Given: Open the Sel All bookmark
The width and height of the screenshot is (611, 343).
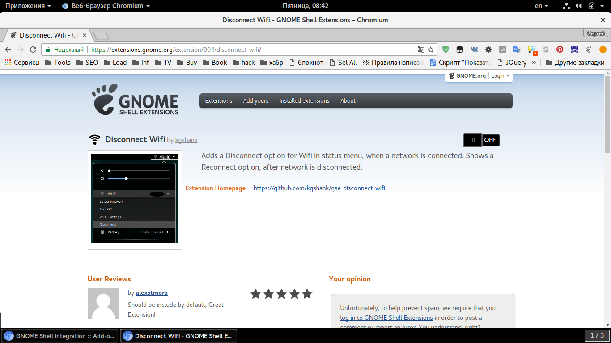Looking at the screenshot, I should tap(343, 63).
